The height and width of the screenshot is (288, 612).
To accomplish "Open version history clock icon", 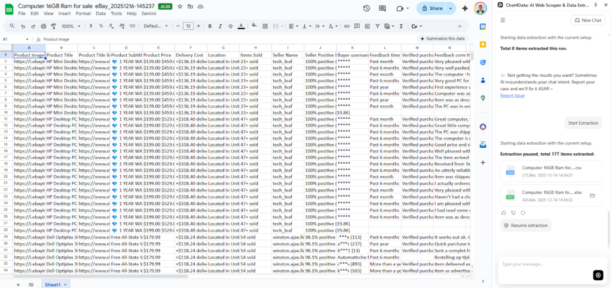I will (x=366, y=8).
